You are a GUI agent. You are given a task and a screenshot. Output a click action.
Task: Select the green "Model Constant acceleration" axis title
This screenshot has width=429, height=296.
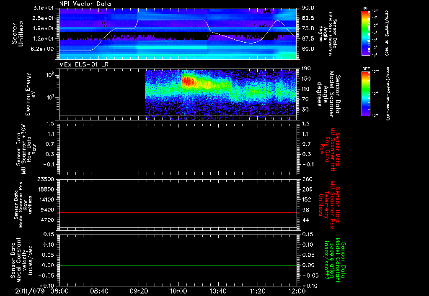pyautogui.click(x=335, y=260)
